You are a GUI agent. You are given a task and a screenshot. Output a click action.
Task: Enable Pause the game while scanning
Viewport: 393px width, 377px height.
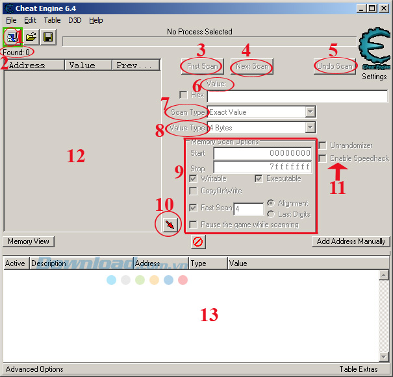click(x=193, y=225)
